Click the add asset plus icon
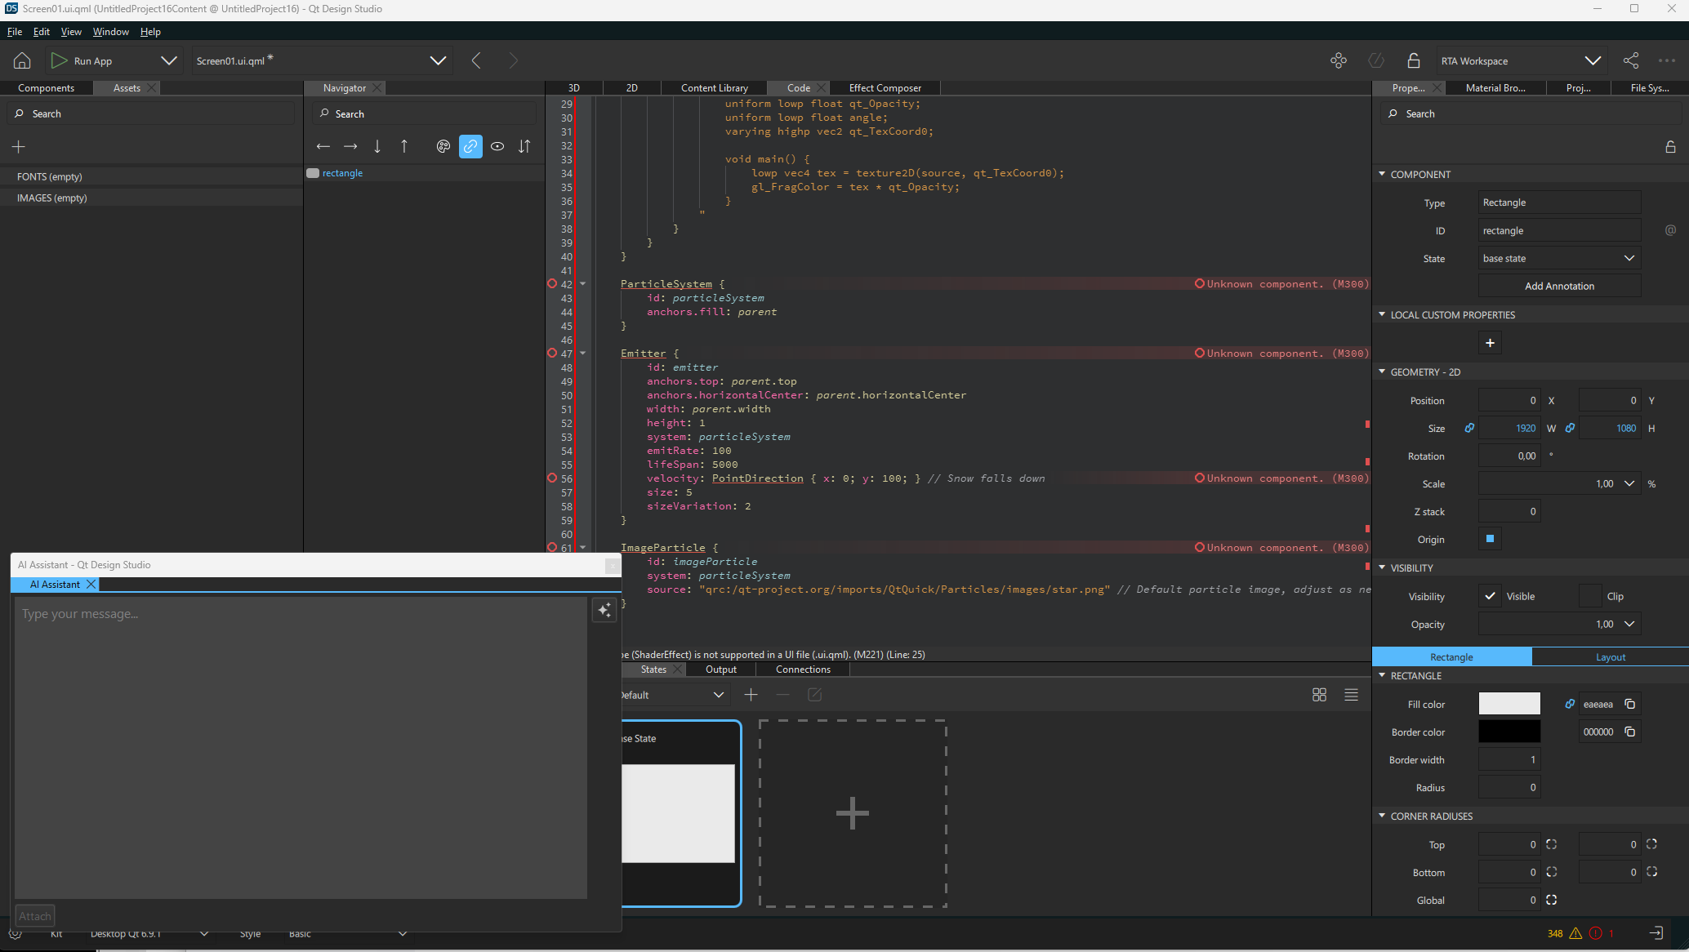 19,146
